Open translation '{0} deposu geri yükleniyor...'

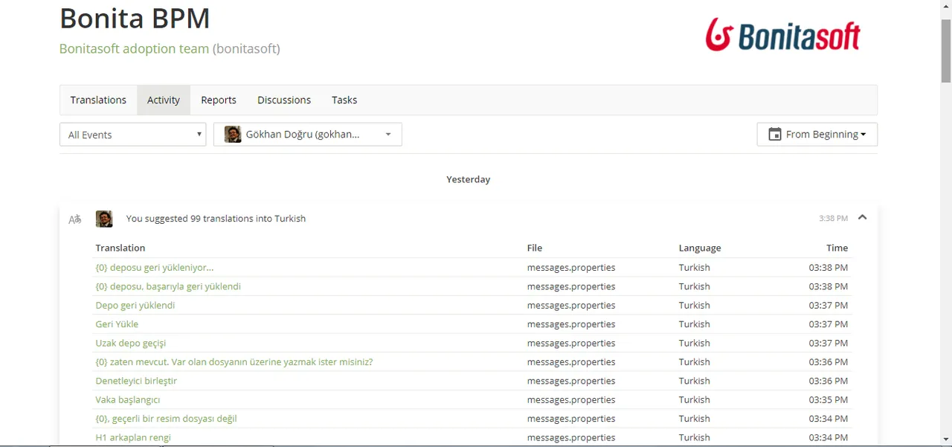pyautogui.click(x=155, y=267)
